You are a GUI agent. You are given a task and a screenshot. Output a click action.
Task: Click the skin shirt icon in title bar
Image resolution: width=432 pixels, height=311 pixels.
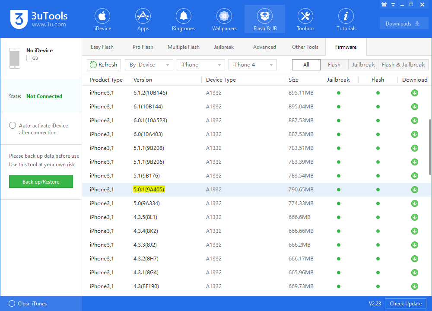coord(384,4)
